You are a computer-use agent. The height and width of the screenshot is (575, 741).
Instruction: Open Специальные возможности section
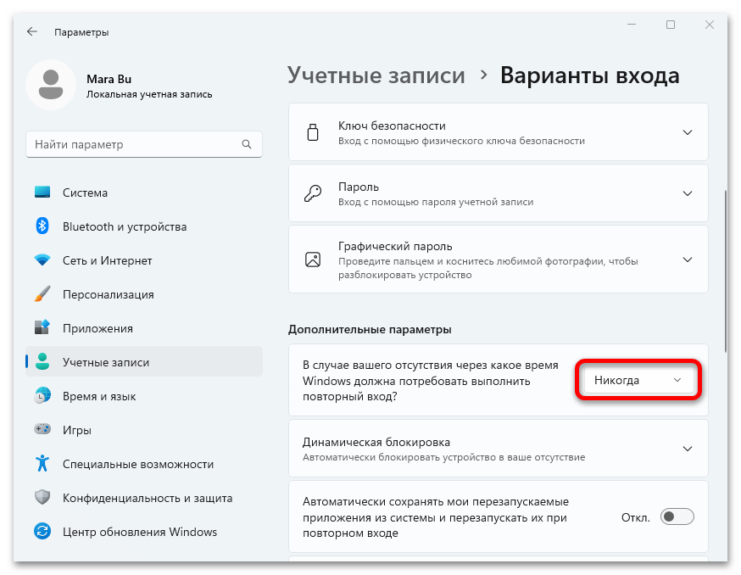143,464
